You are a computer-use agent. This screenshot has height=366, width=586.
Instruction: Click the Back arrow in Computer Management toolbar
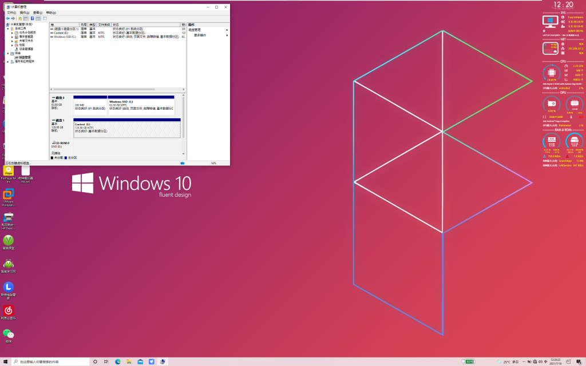[8, 18]
